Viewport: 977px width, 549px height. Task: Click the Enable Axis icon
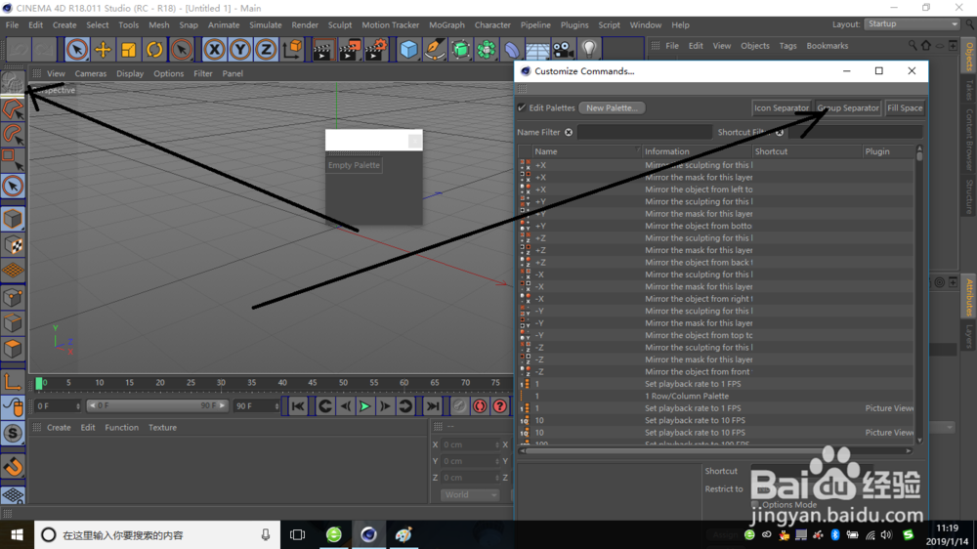pyautogui.click(x=13, y=381)
